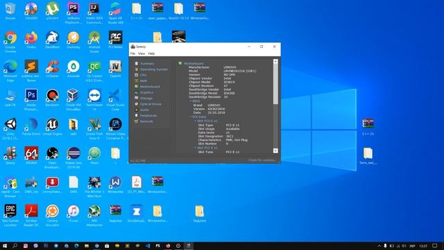Select the JetBrains PhpStorm desktop shortcut
Image resolution: width=444 pixels, height=250 pixels.
(74, 13)
